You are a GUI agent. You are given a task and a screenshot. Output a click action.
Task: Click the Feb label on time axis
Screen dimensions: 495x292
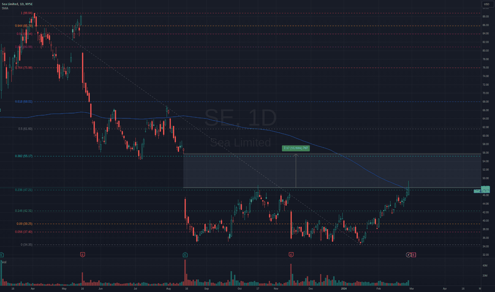(379, 288)
